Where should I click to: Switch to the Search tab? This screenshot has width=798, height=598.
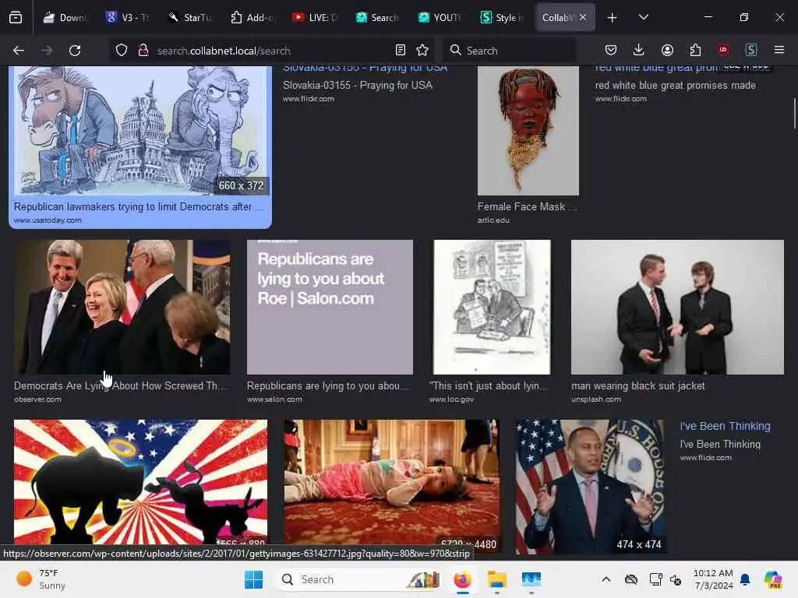pos(378,17)
